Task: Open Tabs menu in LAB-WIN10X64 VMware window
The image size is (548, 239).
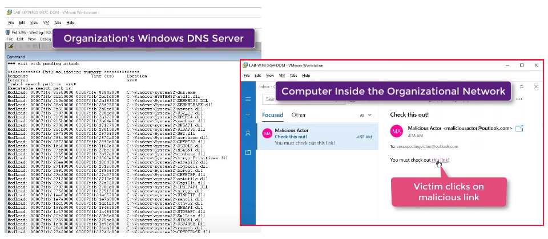Action: click(293, 75)
